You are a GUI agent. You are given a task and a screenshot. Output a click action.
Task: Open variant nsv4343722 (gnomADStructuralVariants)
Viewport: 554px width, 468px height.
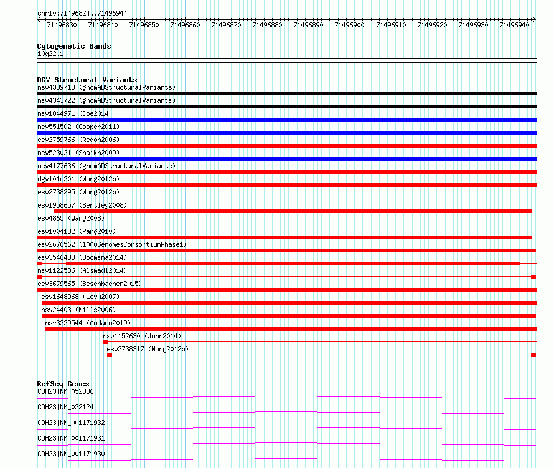tap(106, 100)
